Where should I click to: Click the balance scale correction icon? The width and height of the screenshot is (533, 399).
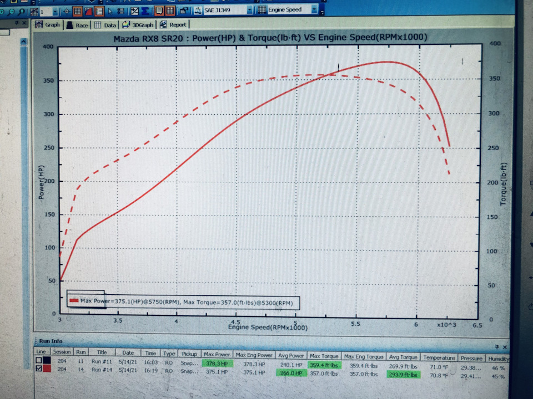pyautogui.click(x=198, y=11)
